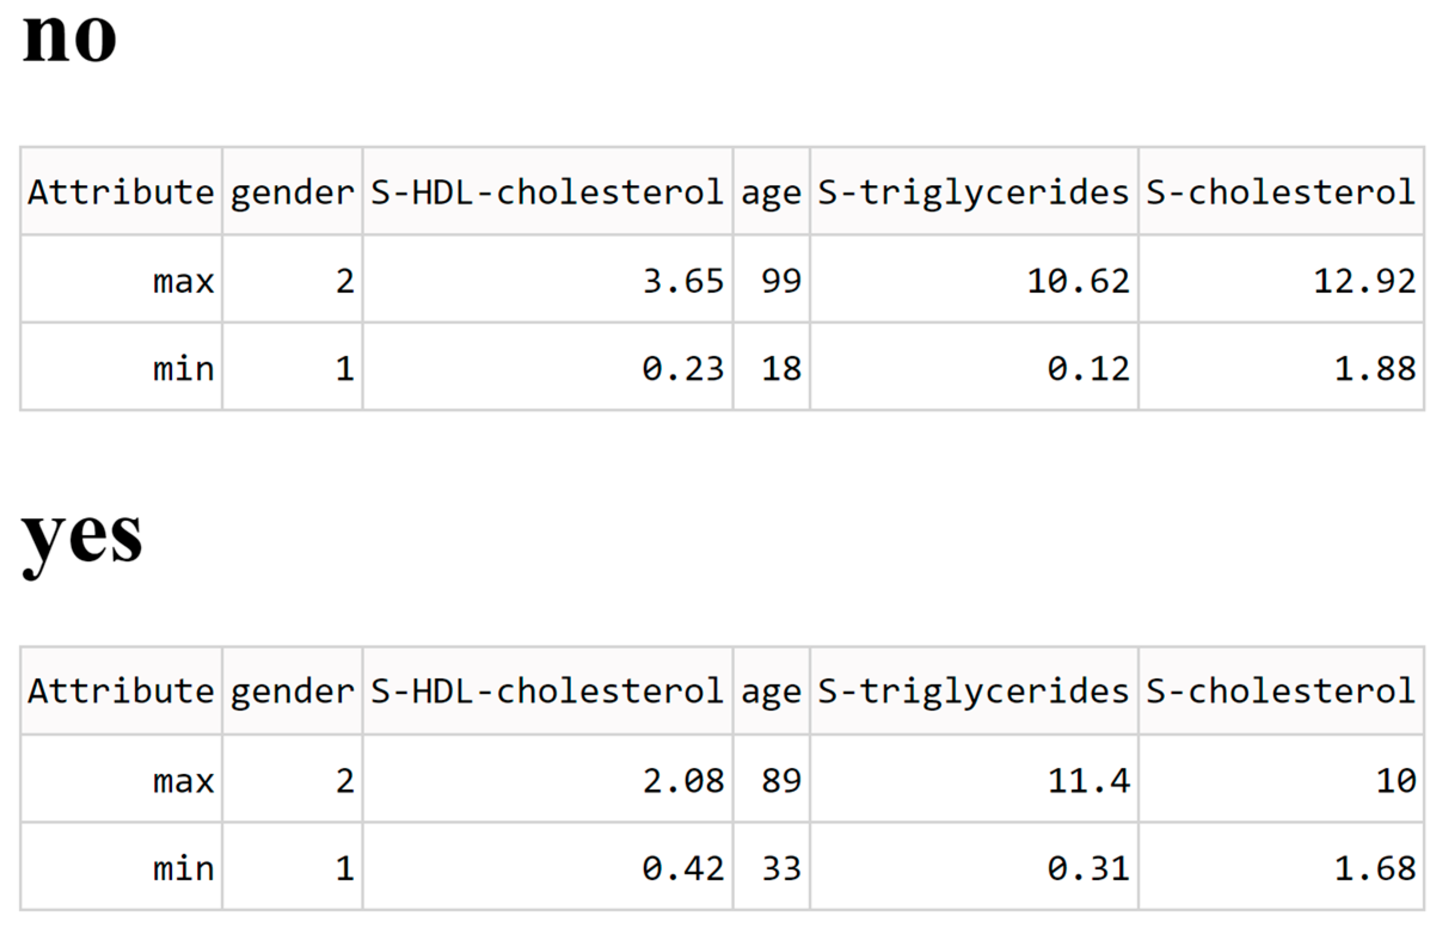Click the 0.12 S-triglycerides min value
The width and height of the screenshot is (1436, 930).
coord(1088,368)
